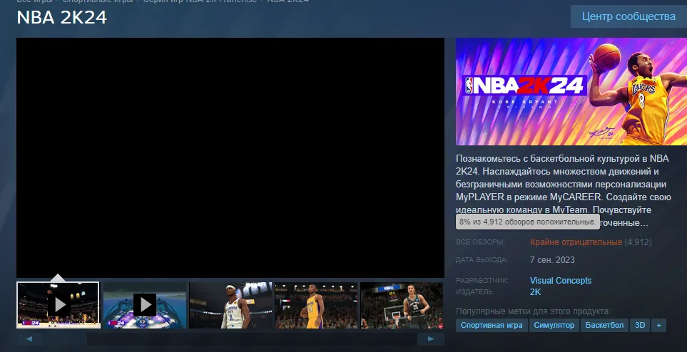Select the screenshot of player in white jersey
The width and height of the screenshot is (687, 352).
(x=230, y=305)
